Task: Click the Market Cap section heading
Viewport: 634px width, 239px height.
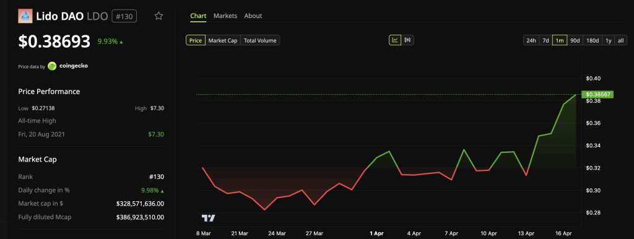Action: 37,159
